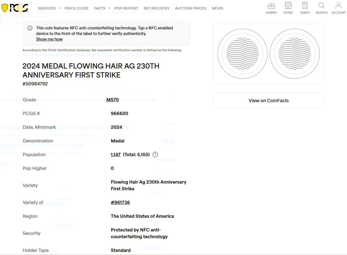Click the Pop Higher value 0
Image resolution: width=347 pixels, height=255 pixels.
point(112,168)
